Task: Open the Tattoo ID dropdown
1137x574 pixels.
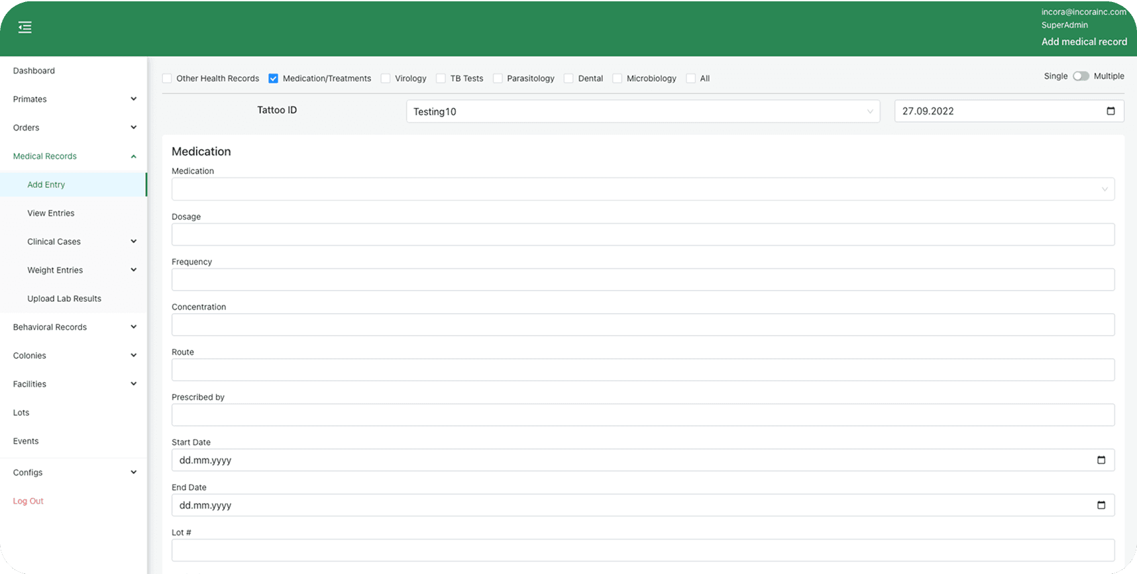Action: (x=642, y=111)
